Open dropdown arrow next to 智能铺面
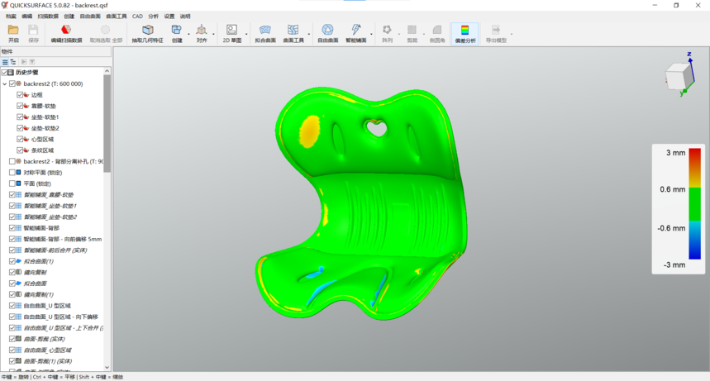The width and height of the screenshot is (710, 381). tap(371, 34)
